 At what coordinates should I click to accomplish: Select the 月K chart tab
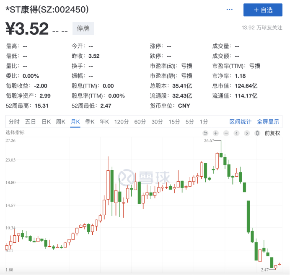pyautogui.click(x=75, y=122)
